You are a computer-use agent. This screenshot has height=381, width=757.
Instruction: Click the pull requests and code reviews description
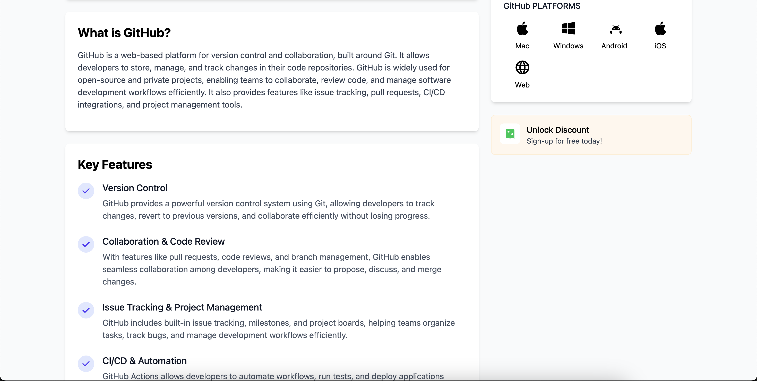point(272,269)
